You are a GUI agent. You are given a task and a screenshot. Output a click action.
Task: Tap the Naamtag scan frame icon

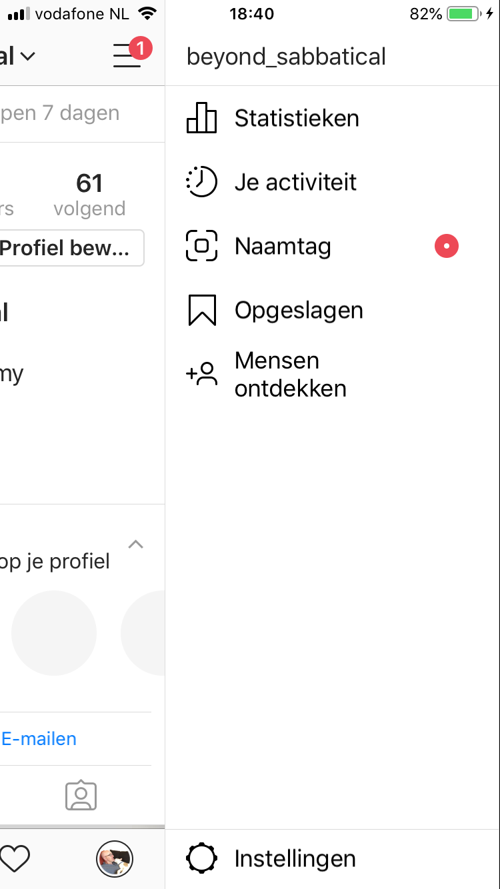(x=201, y=247)
